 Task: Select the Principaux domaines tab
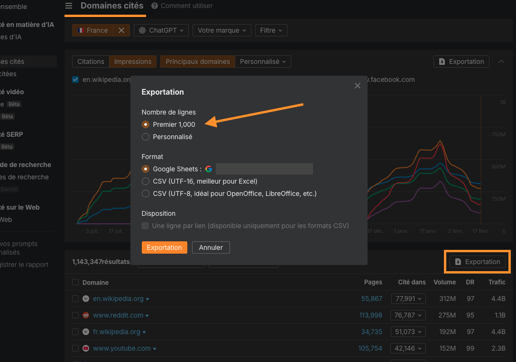(x=198, y=62)
